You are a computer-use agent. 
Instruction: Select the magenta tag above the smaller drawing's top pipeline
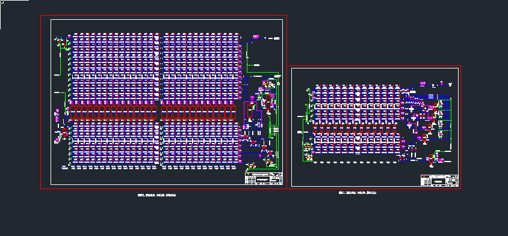pos(423,83)
